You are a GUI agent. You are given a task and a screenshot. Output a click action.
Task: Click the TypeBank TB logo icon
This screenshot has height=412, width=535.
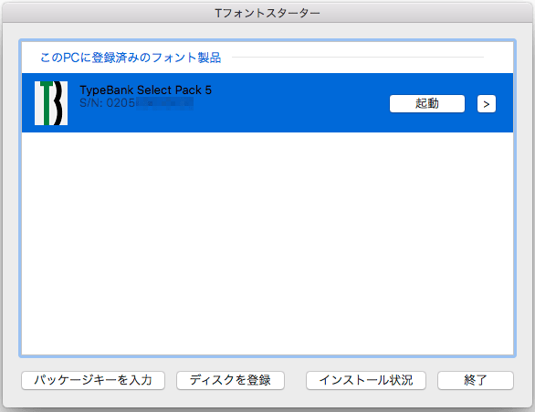click(x=51, y=103)
